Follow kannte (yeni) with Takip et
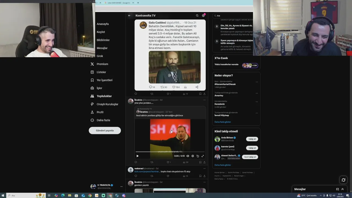The image size is (352, 198). (252, 148)
